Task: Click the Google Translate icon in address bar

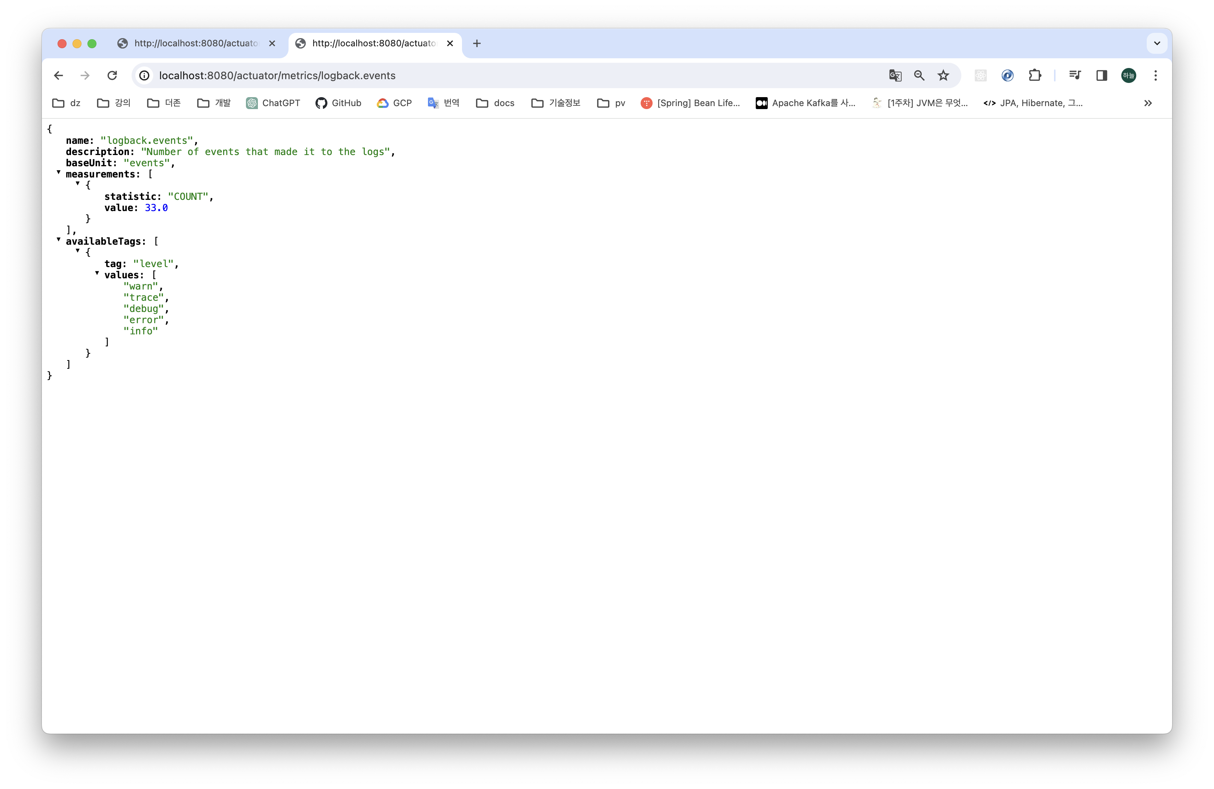Action: pos(895,75)
